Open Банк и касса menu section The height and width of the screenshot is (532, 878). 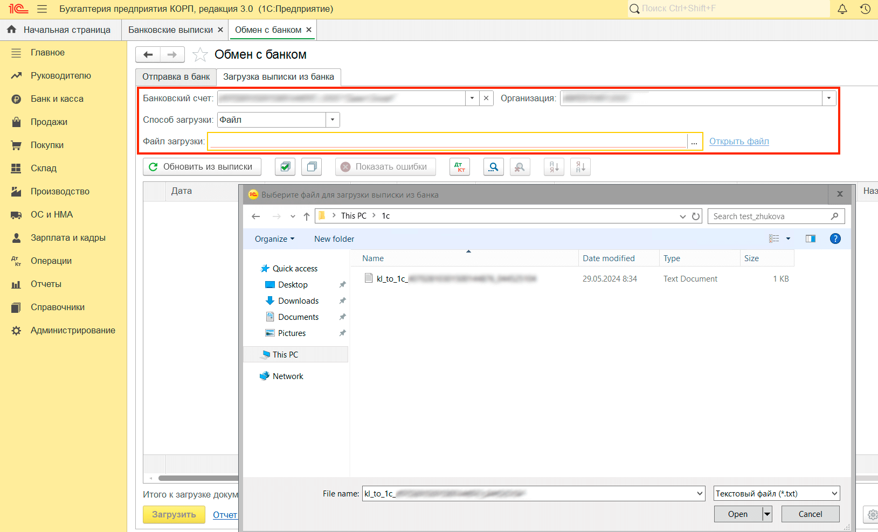point(57,99)
